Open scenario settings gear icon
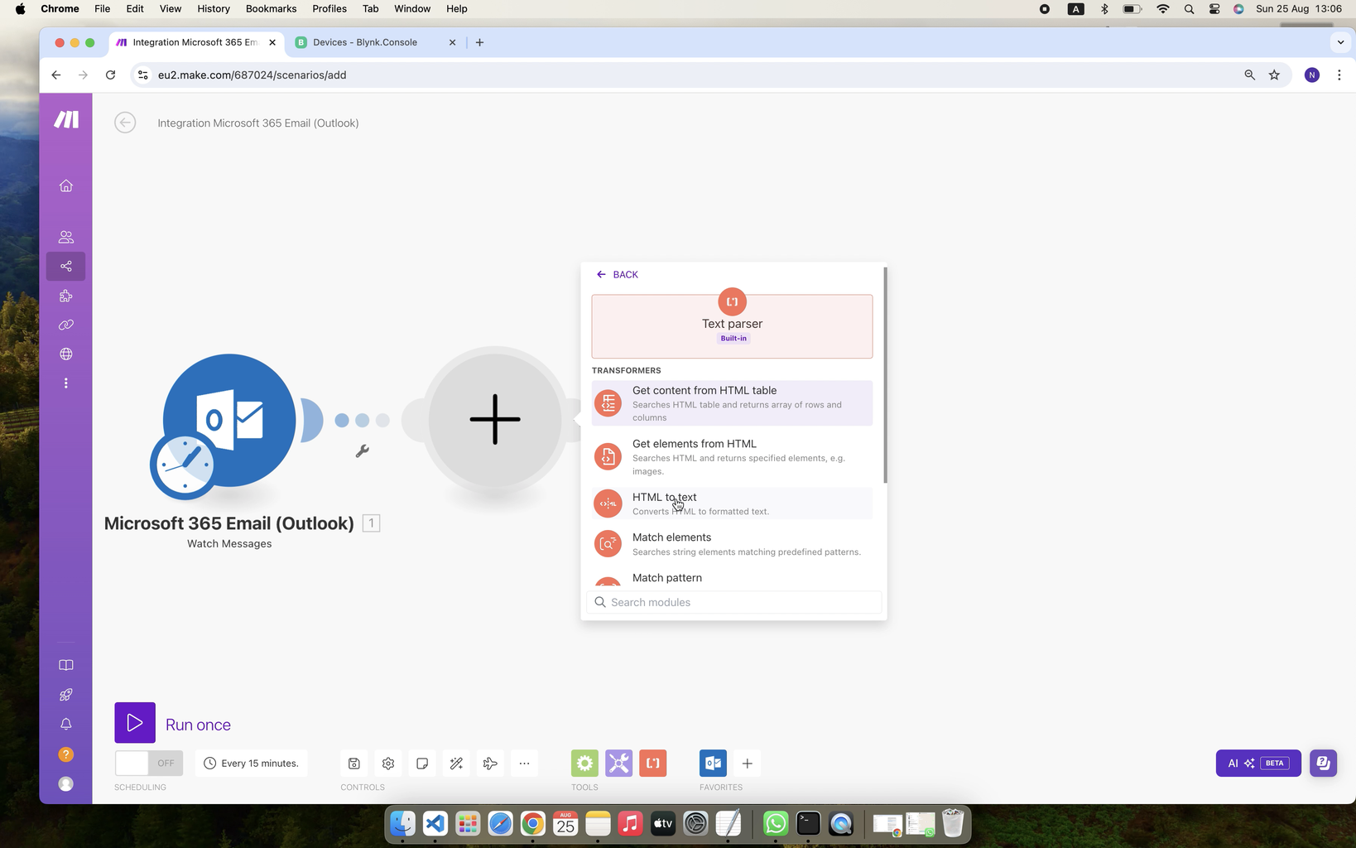This screenshot has width=1356, height=848. [x=388, y=764]
